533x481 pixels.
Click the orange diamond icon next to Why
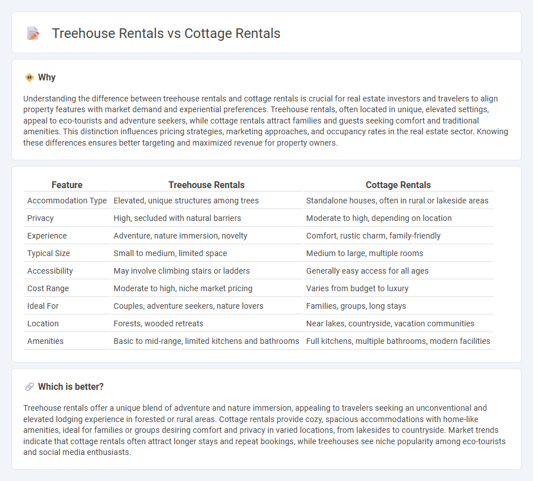coord(29,78)
